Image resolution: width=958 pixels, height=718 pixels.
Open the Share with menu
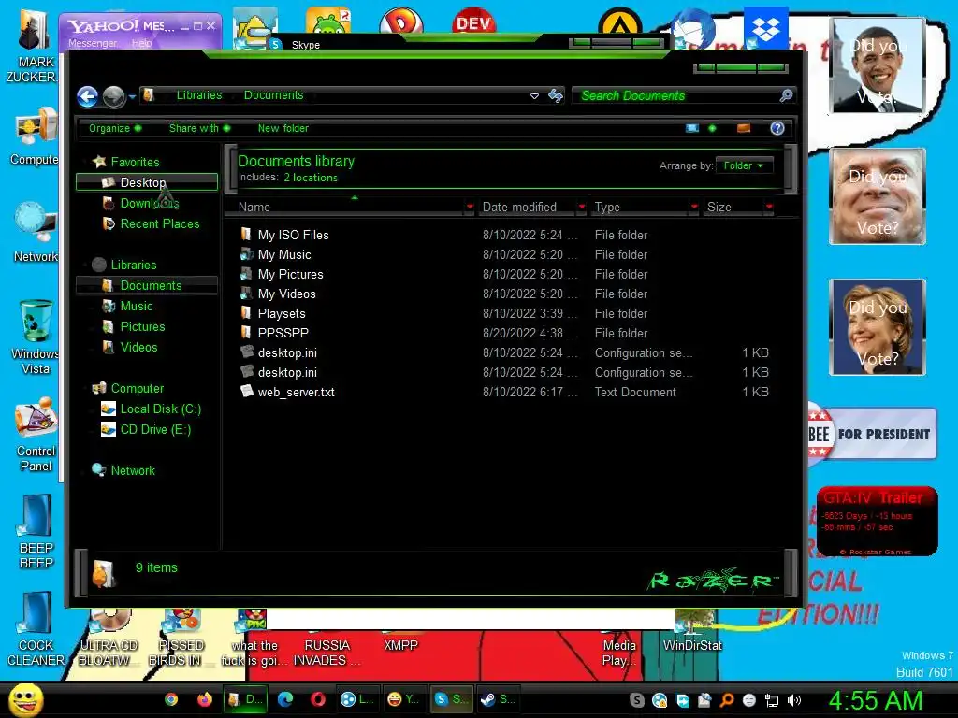coord(199,128)
